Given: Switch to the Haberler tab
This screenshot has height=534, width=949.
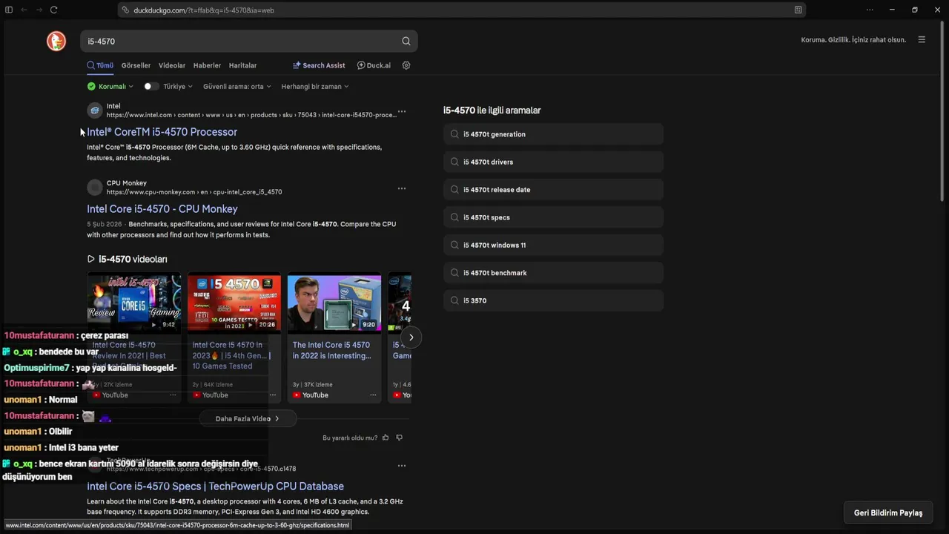Looking at the screenshot, I should point(207,65).
